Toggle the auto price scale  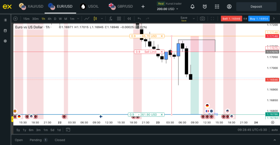[x=275, y=130]
